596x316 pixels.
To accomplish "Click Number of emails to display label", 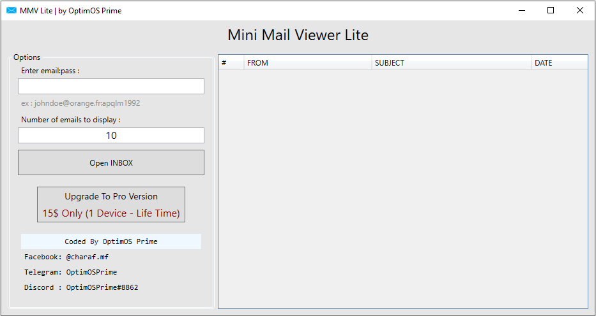I will click(x=71, y=120).
